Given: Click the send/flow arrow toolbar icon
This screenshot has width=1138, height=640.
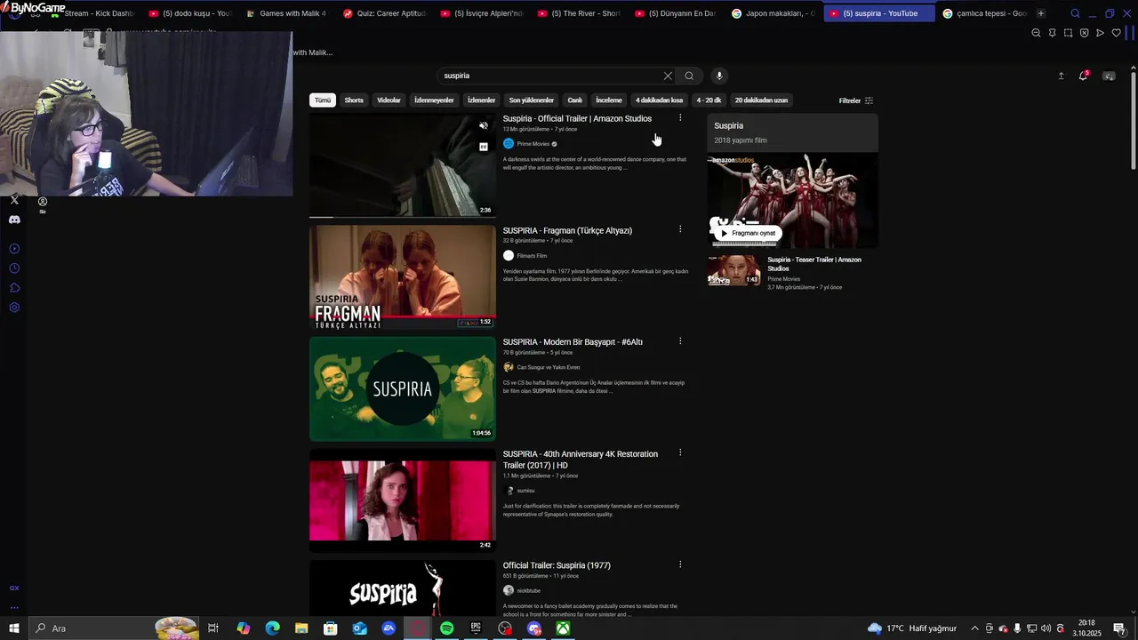Looking at the screenshot, I should click(x=1100, y=33).
